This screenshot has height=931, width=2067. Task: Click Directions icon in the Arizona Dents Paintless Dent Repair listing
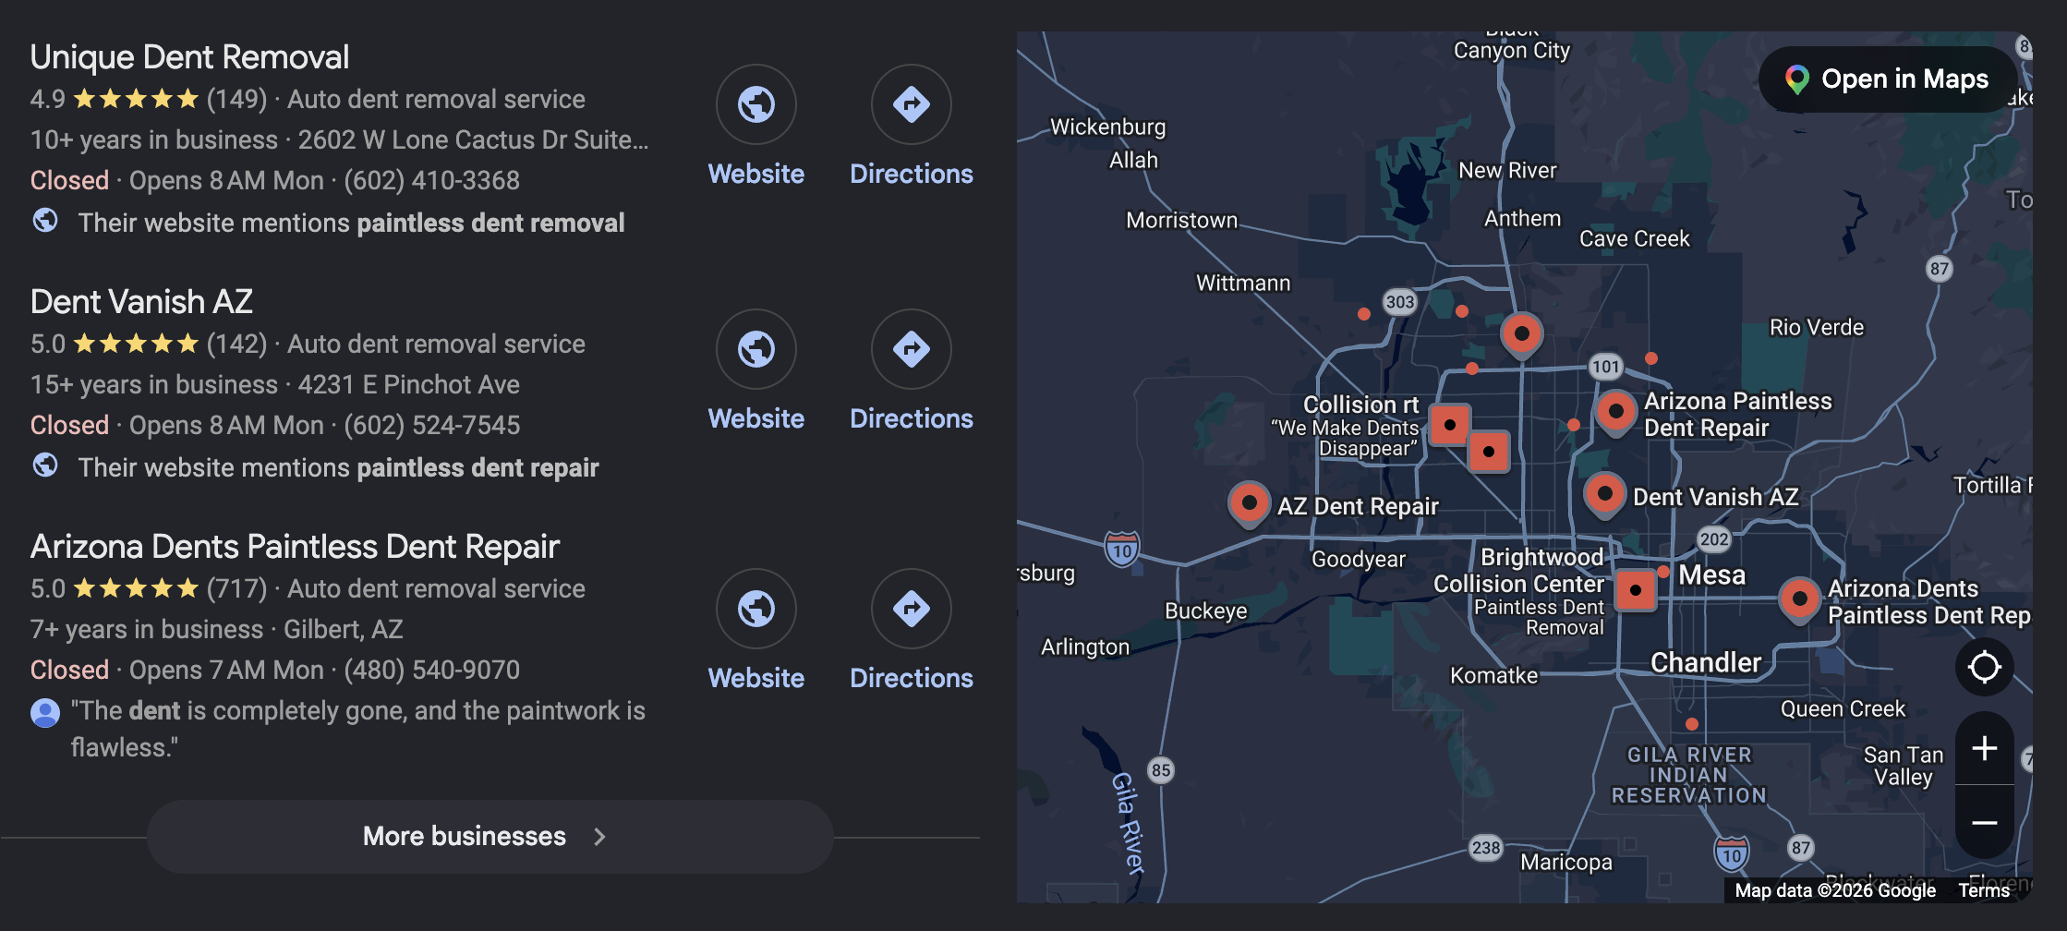click(x=912, y=609)
